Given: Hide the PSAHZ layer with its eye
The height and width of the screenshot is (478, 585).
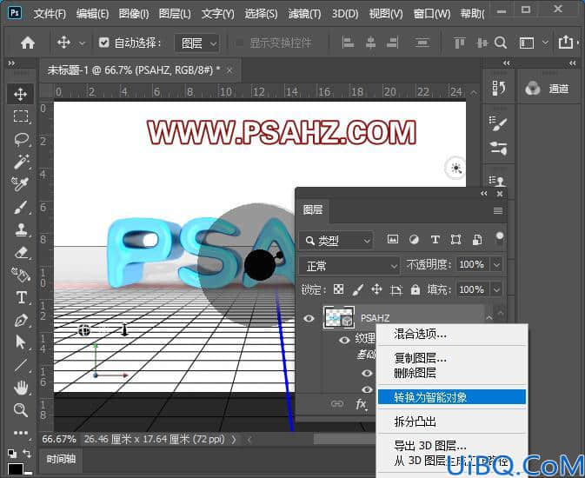Looking at the screenshot, I should [x=309, y=318].
